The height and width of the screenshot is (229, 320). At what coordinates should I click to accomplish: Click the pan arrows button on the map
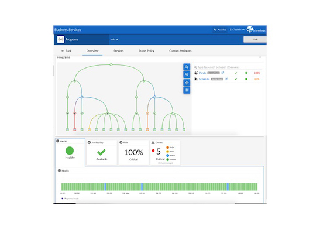(x=187, y=83)
